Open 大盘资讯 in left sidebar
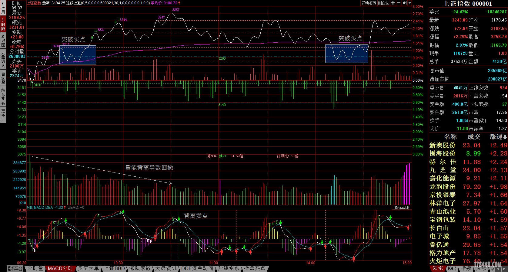Screen dimensions: 508x272 click(x=3, y=59)
